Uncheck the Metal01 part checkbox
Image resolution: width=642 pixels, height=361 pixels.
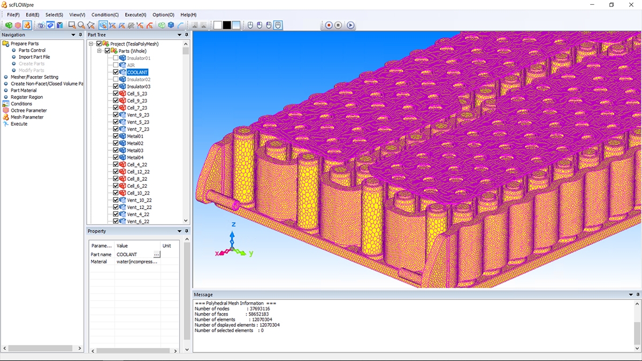coord(116,136)
